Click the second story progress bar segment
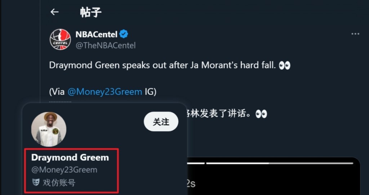Viewport: 369px width, 195px height. pos(280,163)
